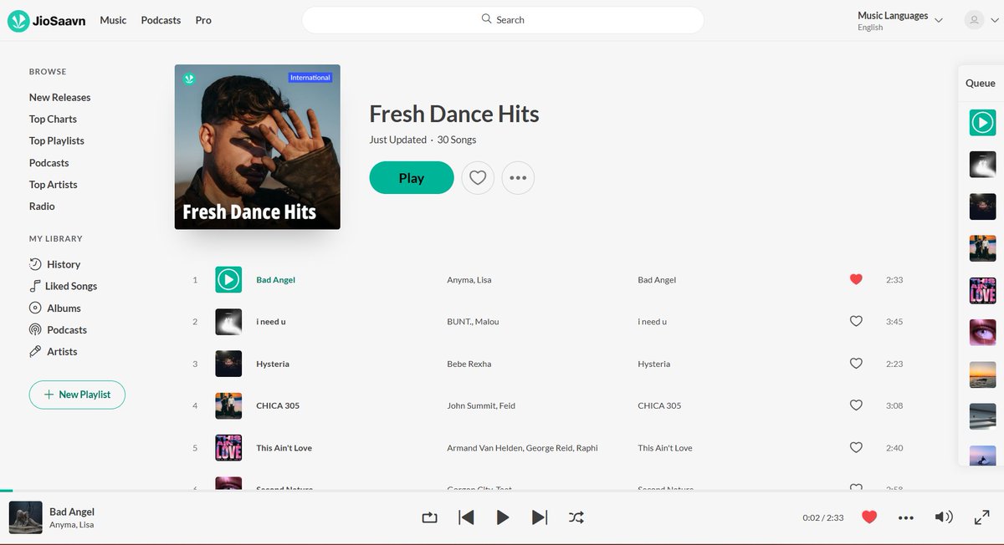Click the This Ain't Love track thumbnail
Screen dimensions: 1004x545
(x=228, y=448)
